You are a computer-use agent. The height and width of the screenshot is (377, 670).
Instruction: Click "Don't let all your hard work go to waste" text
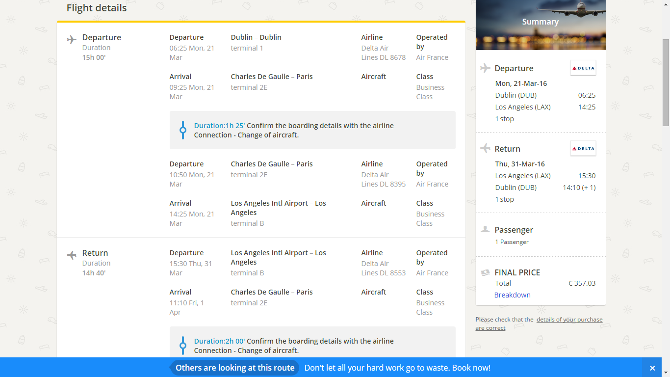tap(377, 368)
